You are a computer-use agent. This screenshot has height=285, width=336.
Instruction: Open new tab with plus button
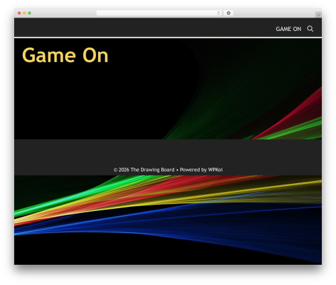(x=319, y=15)
